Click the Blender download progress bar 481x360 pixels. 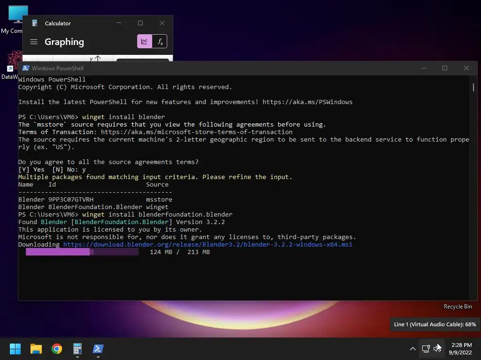click(82, 252)
